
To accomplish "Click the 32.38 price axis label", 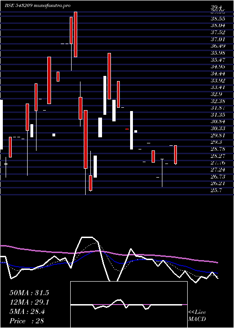I will pyautogui.click(x=218, y=101).
